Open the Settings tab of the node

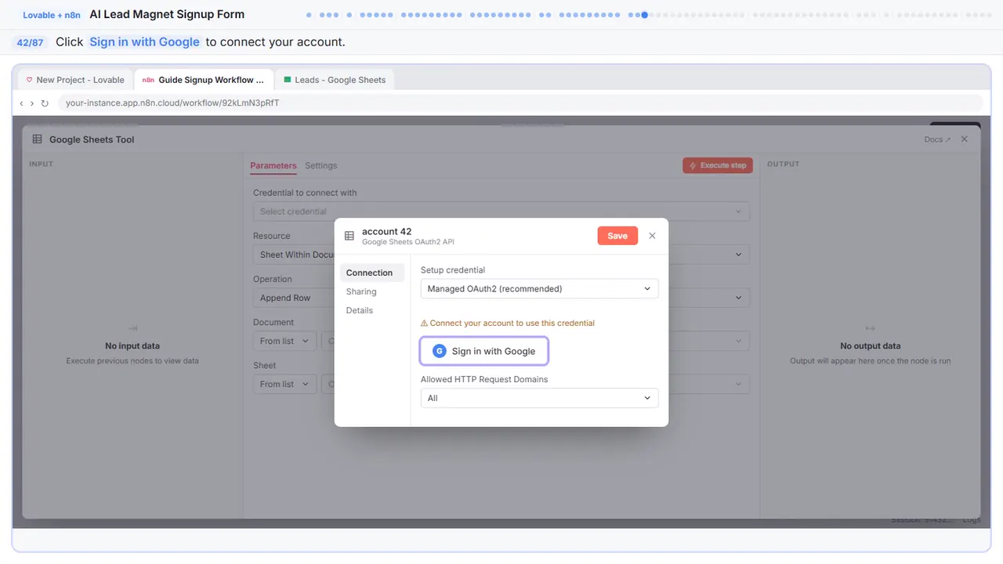pyautogui.click(x=321, y=166)
